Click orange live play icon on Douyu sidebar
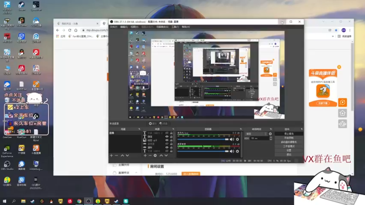 (343, 102)
